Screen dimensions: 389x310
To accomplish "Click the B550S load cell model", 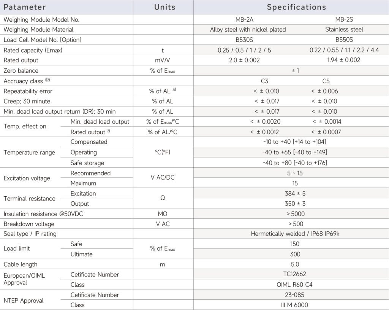I will pyautogui.click(x=344, y=40).
